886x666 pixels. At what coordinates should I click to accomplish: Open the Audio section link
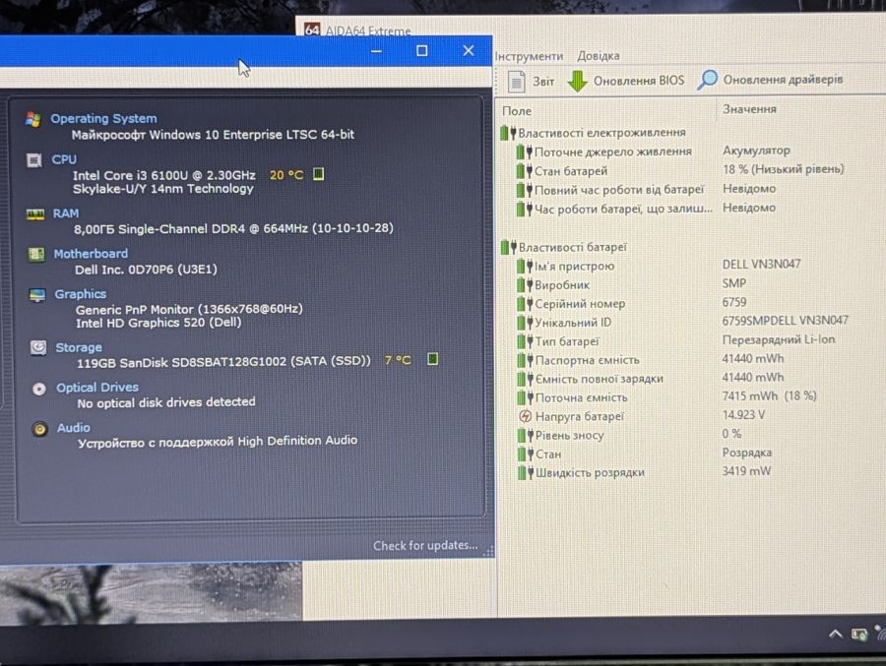[x=74, y=428]
